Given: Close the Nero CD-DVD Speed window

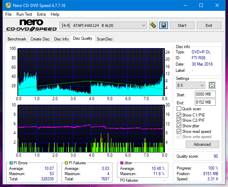Looking at the screenshot, I should click(x=217, y=5).
